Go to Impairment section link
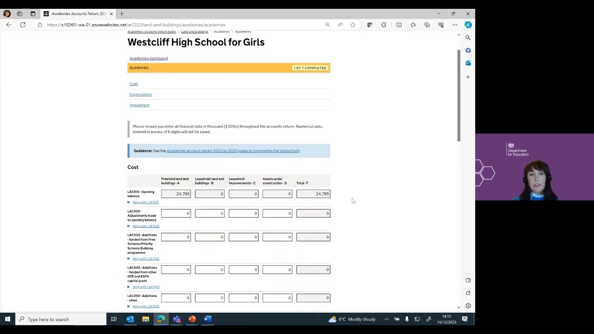The width and height of the screenshot is (594, 334). coord(139,105)
